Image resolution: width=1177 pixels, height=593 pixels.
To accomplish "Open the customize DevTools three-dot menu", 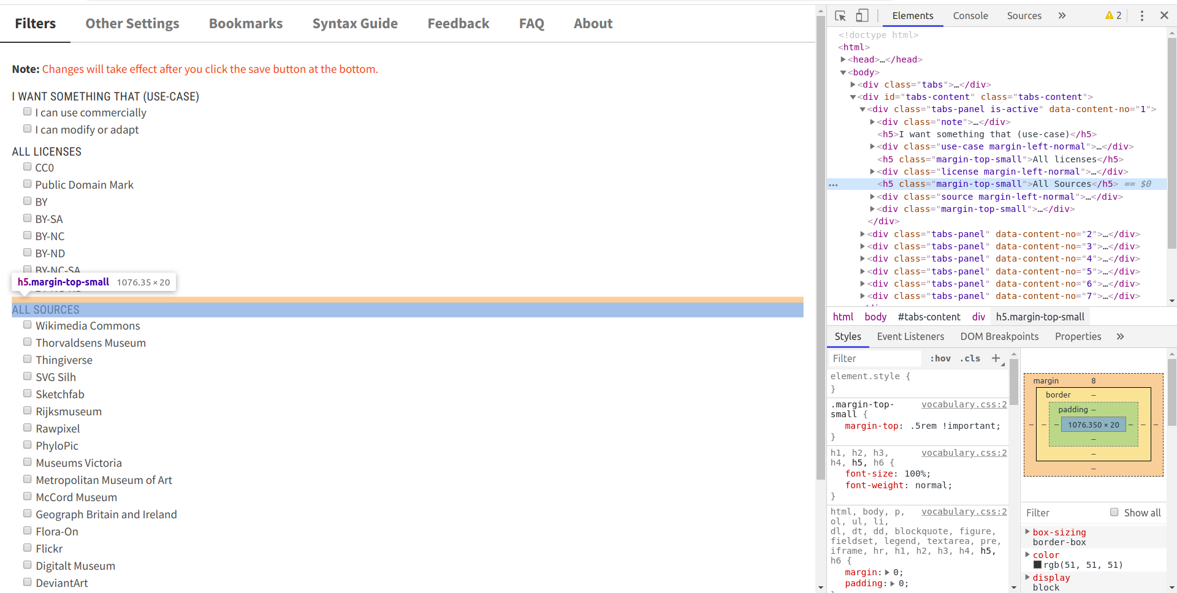I will 1141,16.
